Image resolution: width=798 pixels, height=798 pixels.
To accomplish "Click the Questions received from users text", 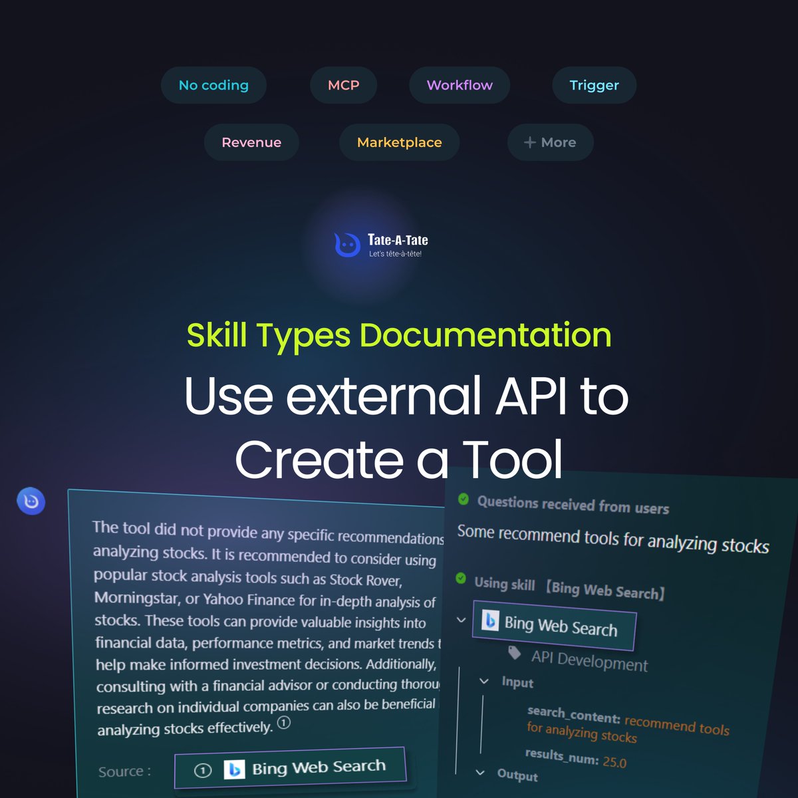I will 573,505.
